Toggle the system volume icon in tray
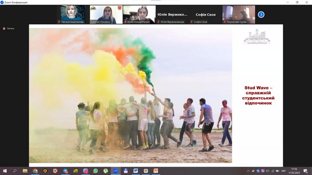Viewport: 312px width, 175px height. [x=268, y=171]
